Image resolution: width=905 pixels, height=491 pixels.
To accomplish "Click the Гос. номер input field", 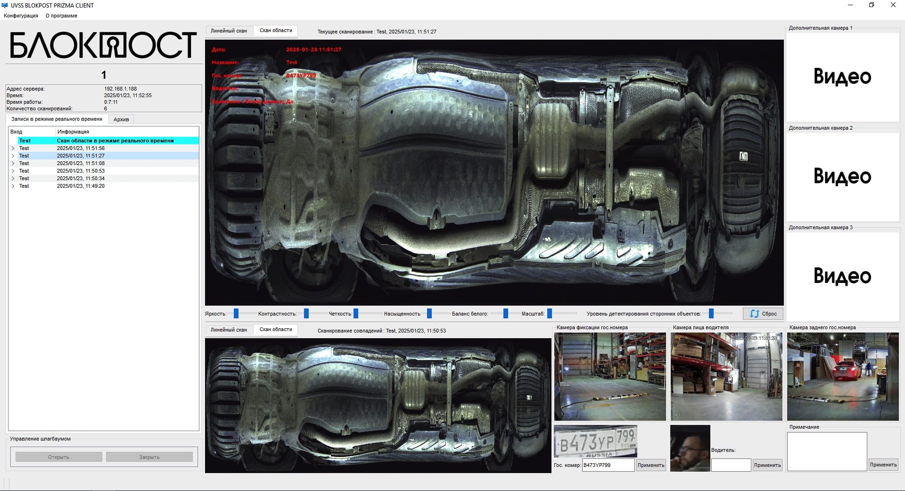I will tap(608, 465).
